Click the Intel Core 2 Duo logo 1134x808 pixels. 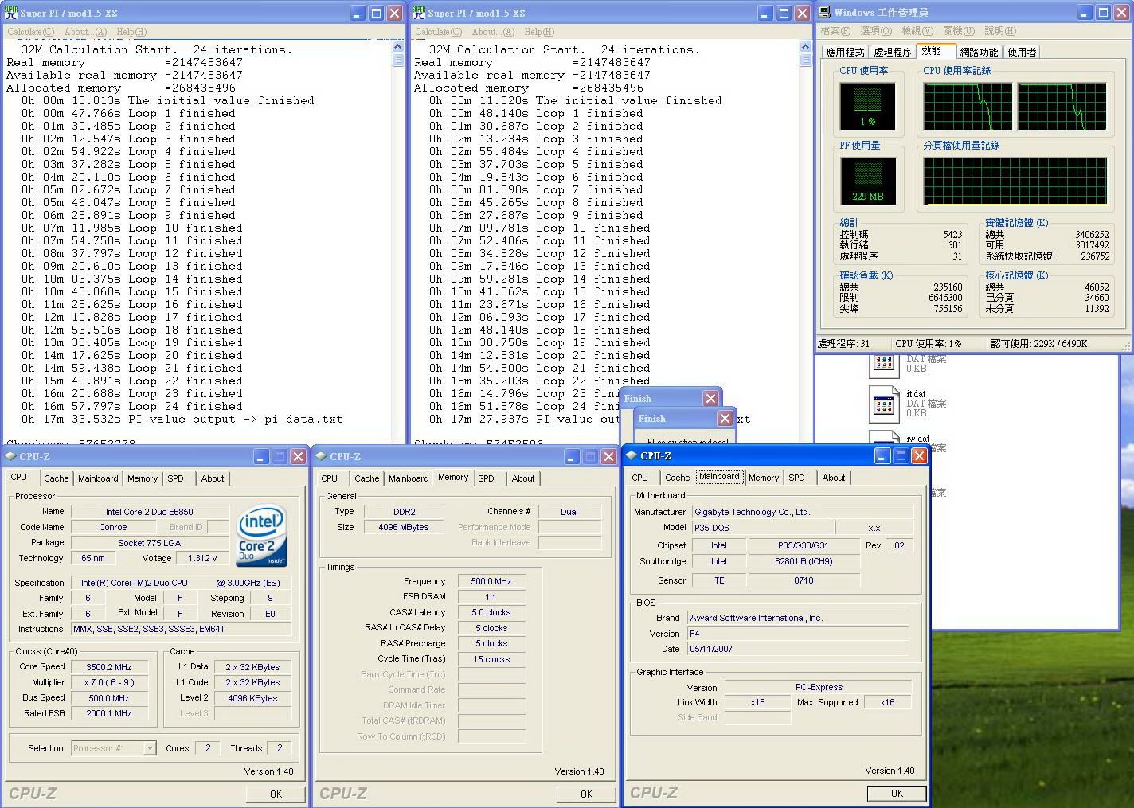(261, 537)
